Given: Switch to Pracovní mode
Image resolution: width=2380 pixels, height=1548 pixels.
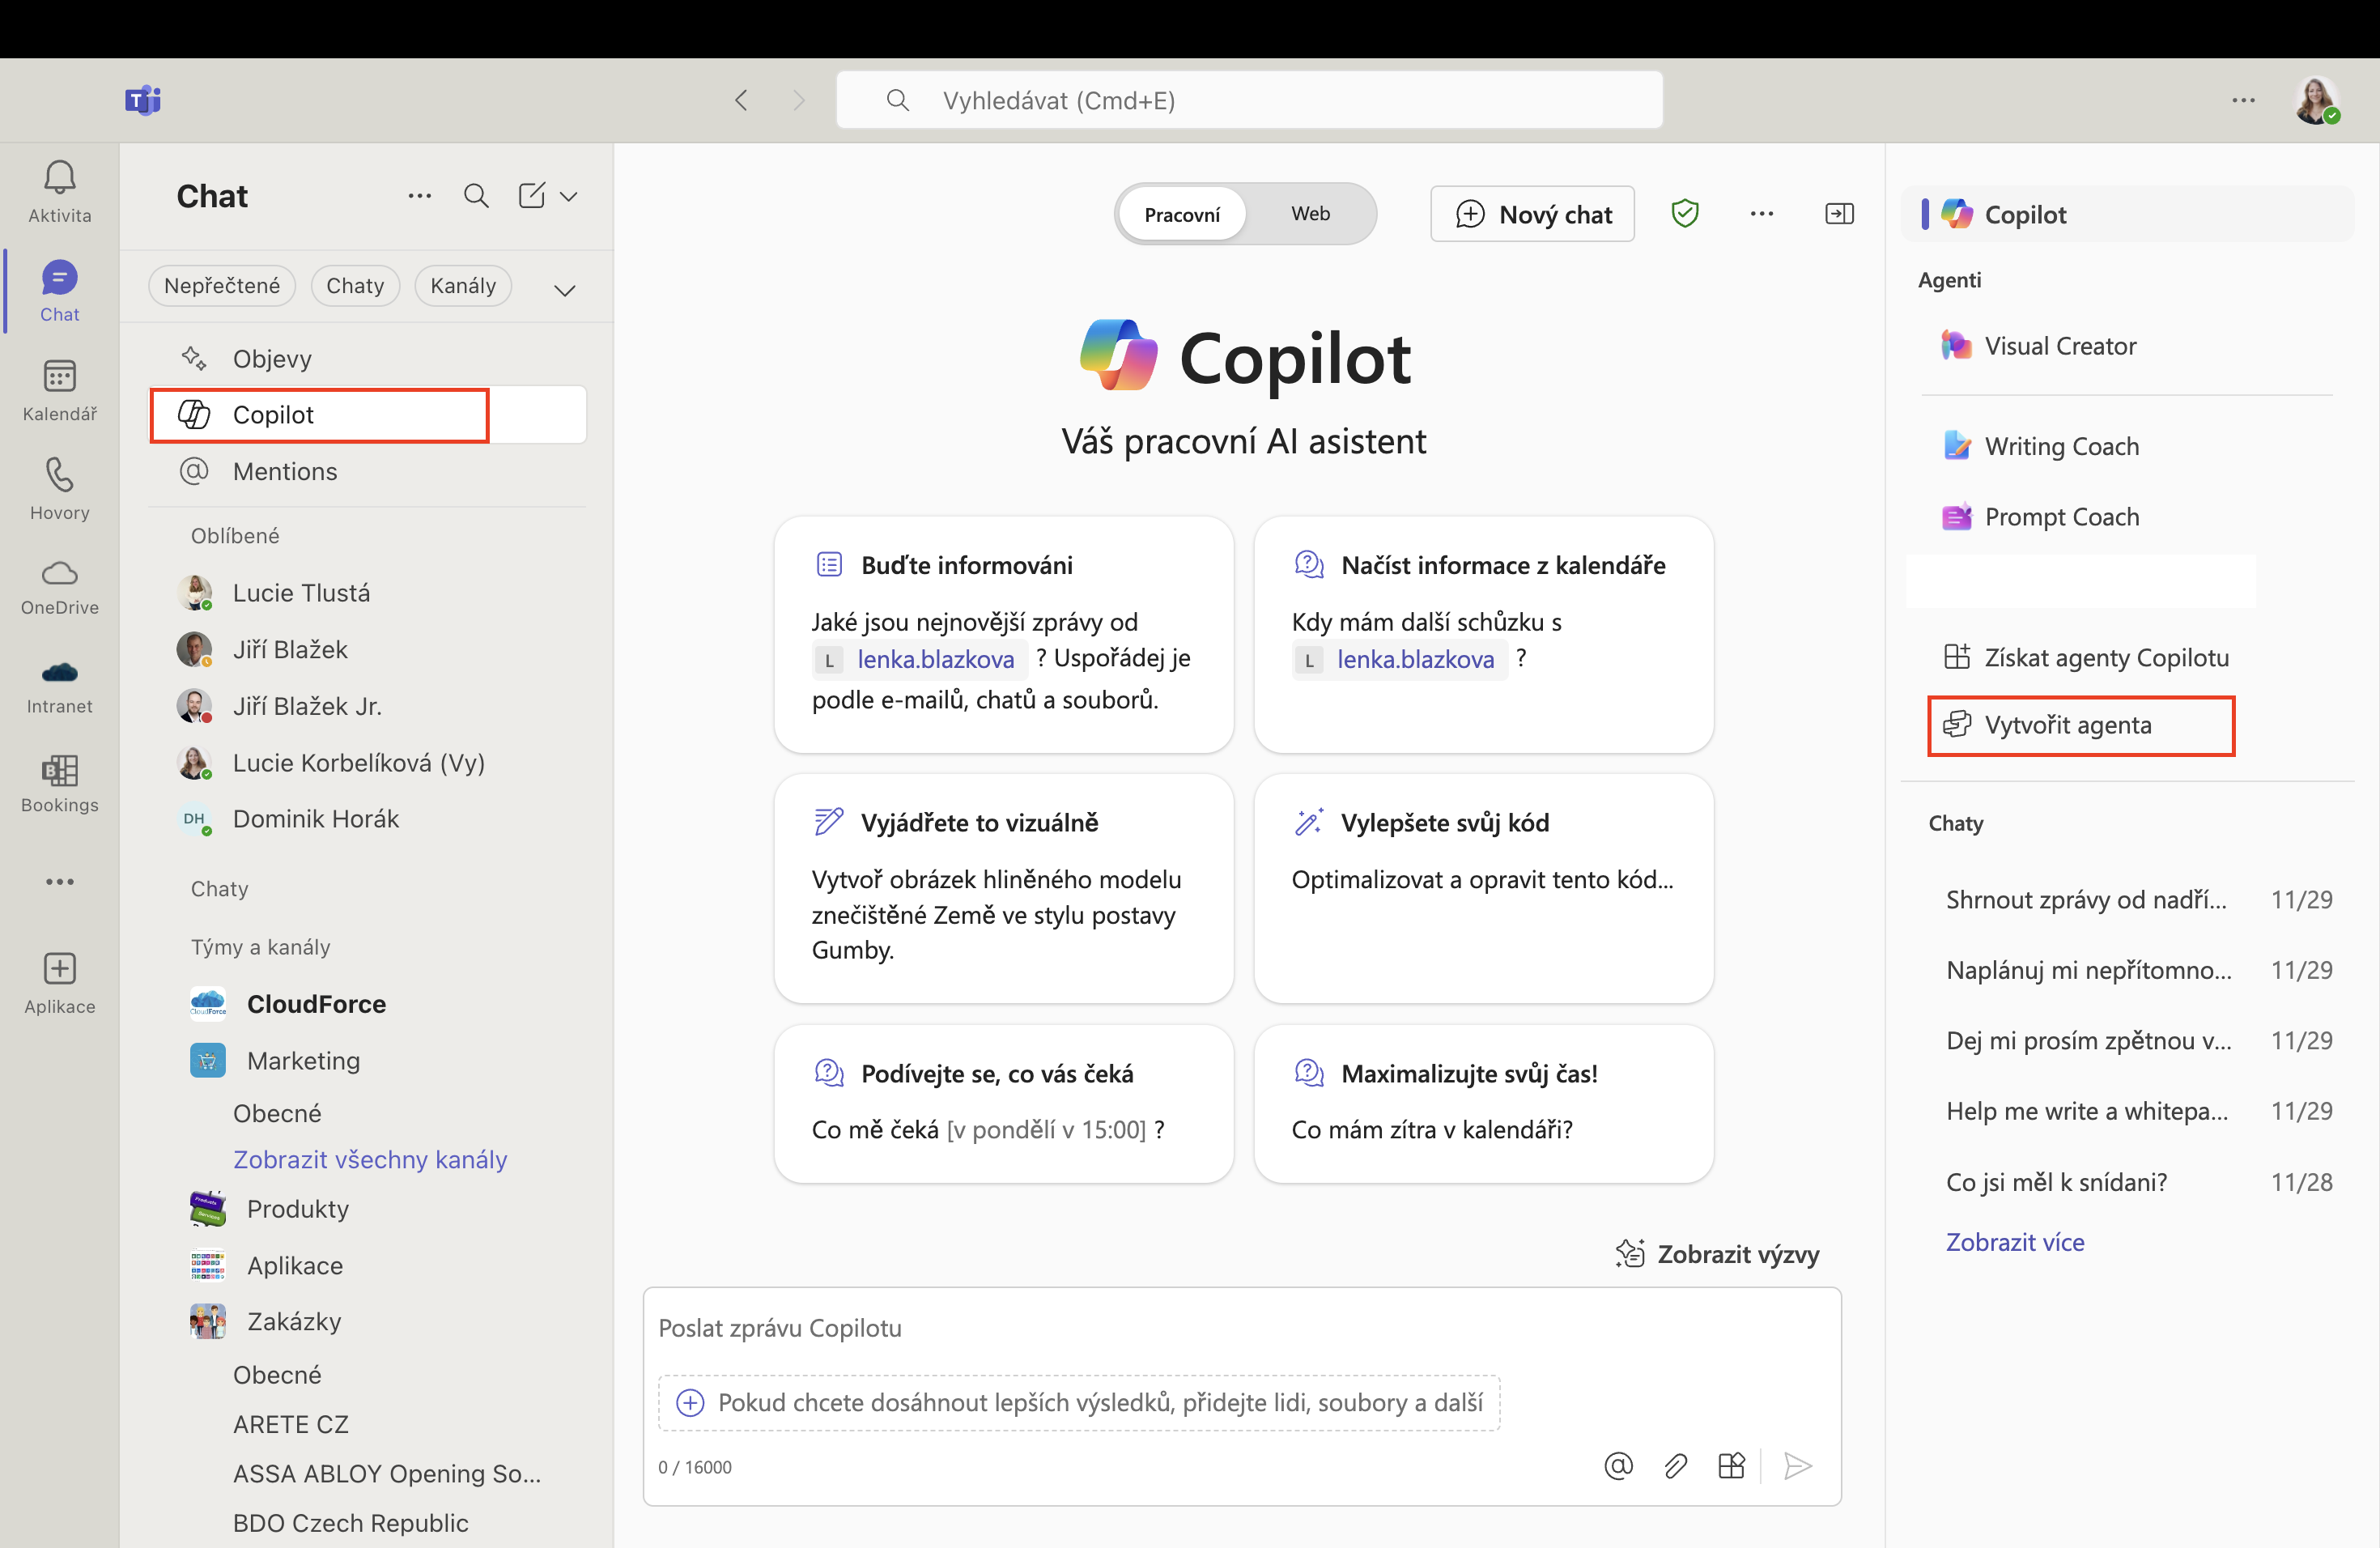Looking at the screenshot, I should click(x=1182, y=214).
